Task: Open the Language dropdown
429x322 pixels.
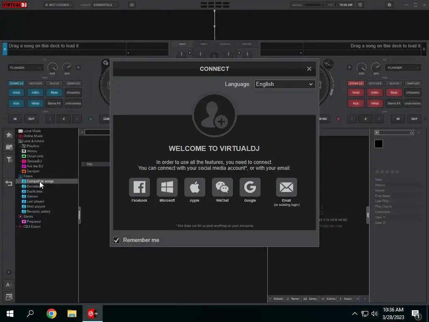Action: (284, 84)
